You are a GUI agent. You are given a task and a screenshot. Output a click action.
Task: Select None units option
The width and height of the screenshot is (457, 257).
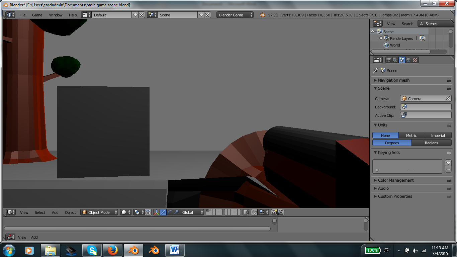pyautogui.click(x=385, y=136)
